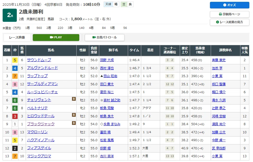Viewport: 253px width, 162px height.
Task: Click the B blinker icon beside ヒロウッドテール
Action: [74, 115]
